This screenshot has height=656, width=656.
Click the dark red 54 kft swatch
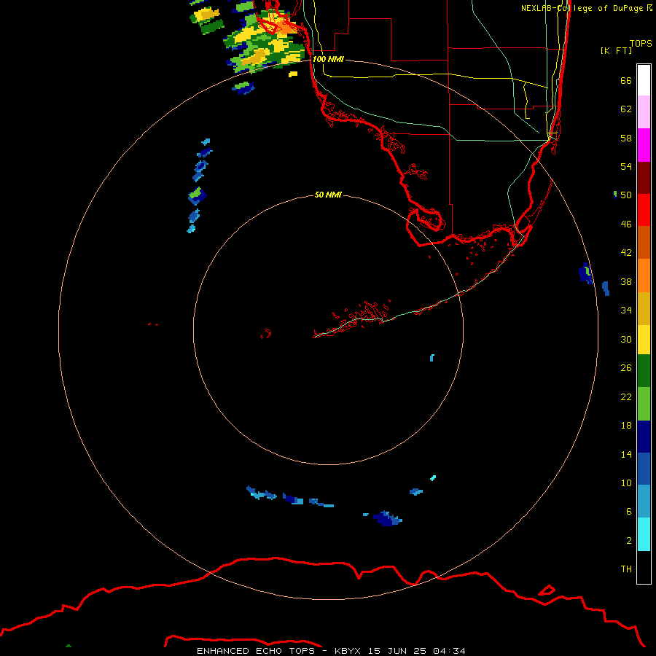point(644,178)
